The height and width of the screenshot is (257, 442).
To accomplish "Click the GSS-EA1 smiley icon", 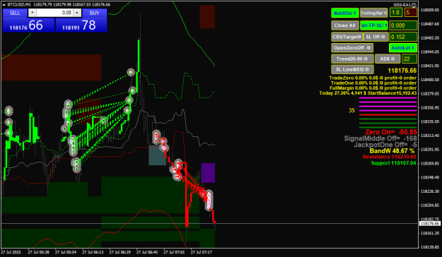I will pyautogui.click(x=414, y=5).
